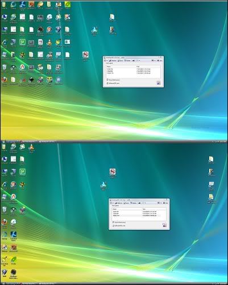
Task: Click the DesktopOK logo in upper window corner
Action: (x=159, y=82)
